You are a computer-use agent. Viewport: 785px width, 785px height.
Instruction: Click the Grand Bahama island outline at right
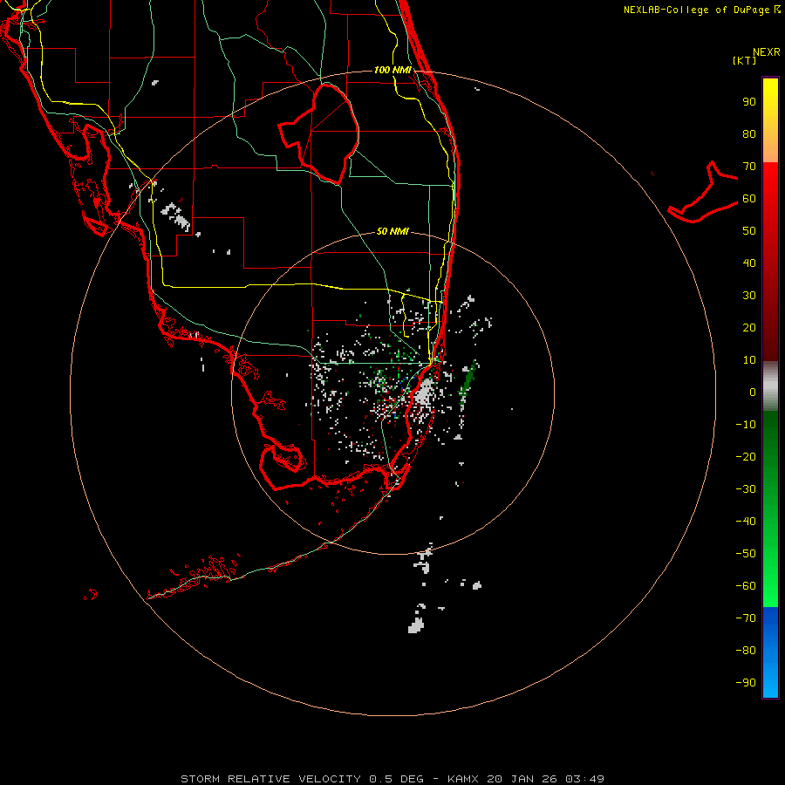click(x=703, y=193)
